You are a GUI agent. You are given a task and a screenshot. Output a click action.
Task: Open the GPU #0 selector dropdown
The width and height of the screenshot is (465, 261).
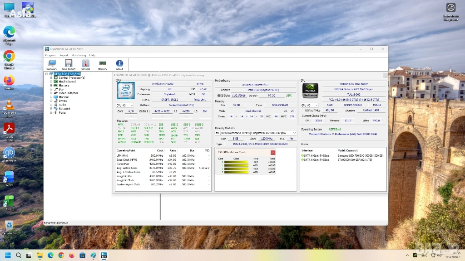click(x=310, y=105)
